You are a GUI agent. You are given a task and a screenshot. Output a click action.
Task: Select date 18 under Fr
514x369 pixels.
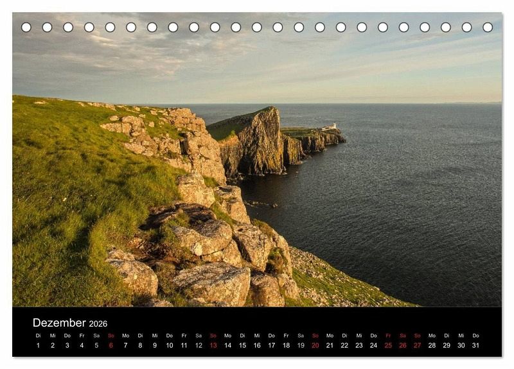click(286, 345)
